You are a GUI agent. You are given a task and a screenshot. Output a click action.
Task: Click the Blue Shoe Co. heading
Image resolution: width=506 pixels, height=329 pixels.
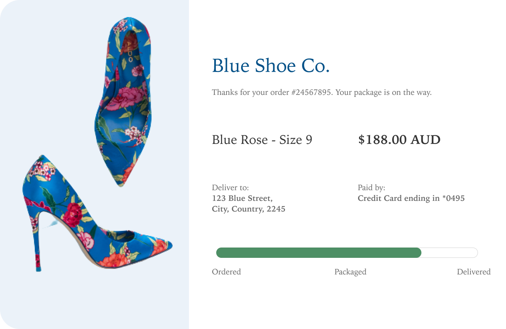(x=271, y=66)
